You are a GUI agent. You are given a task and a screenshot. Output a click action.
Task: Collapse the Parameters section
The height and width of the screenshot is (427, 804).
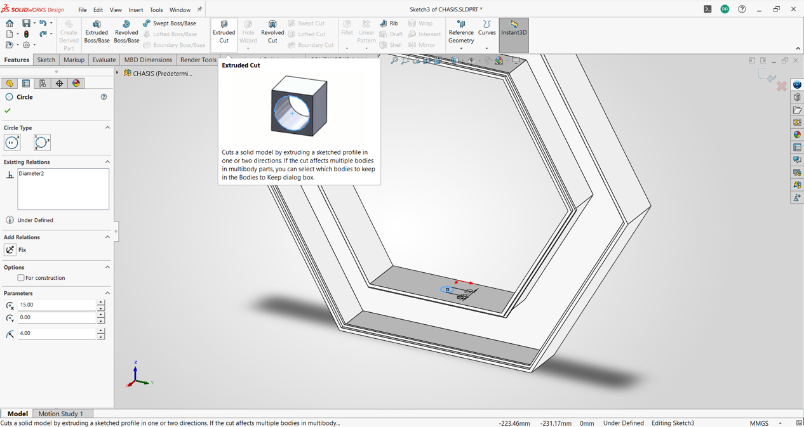click(x=107, y=293)
